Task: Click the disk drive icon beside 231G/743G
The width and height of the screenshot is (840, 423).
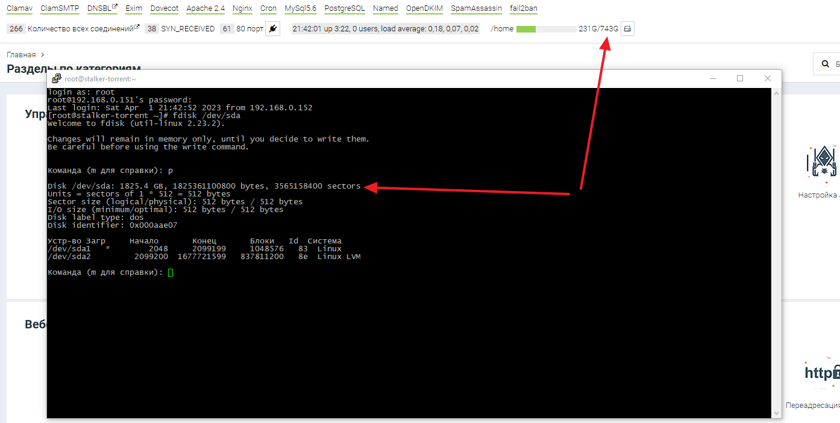Action: [627, 28]
